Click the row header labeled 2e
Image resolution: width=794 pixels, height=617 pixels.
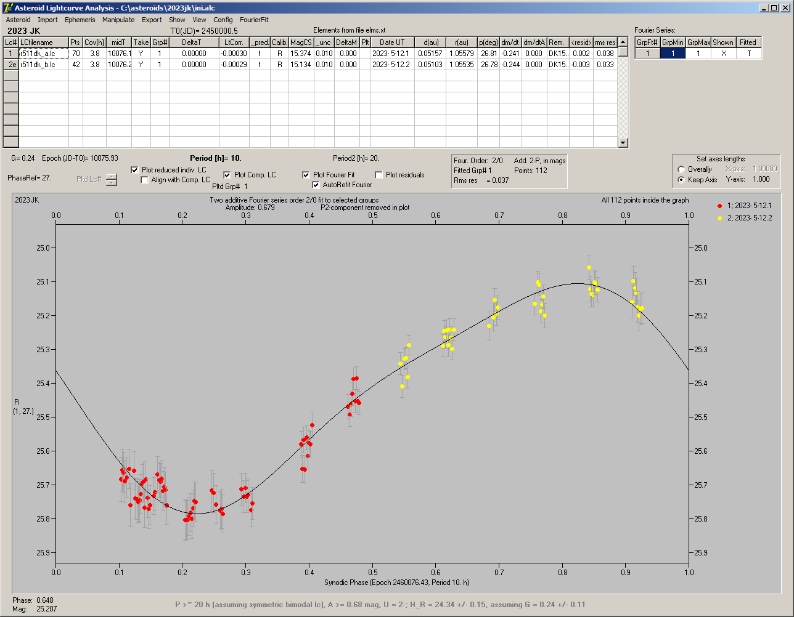click(x=11, y=65)
